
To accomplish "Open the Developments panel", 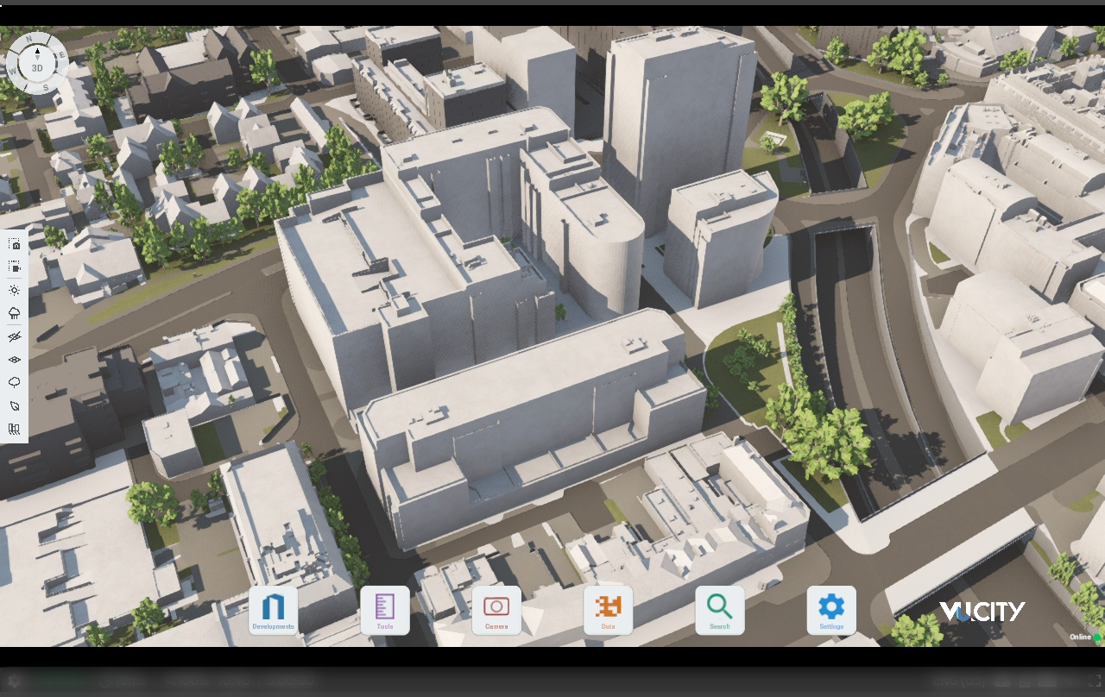I will click(273, 611).
